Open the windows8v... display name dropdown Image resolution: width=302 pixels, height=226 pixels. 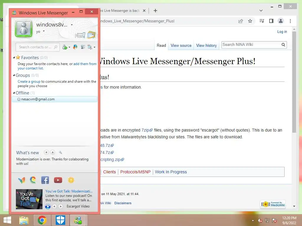tap(72, 25)
